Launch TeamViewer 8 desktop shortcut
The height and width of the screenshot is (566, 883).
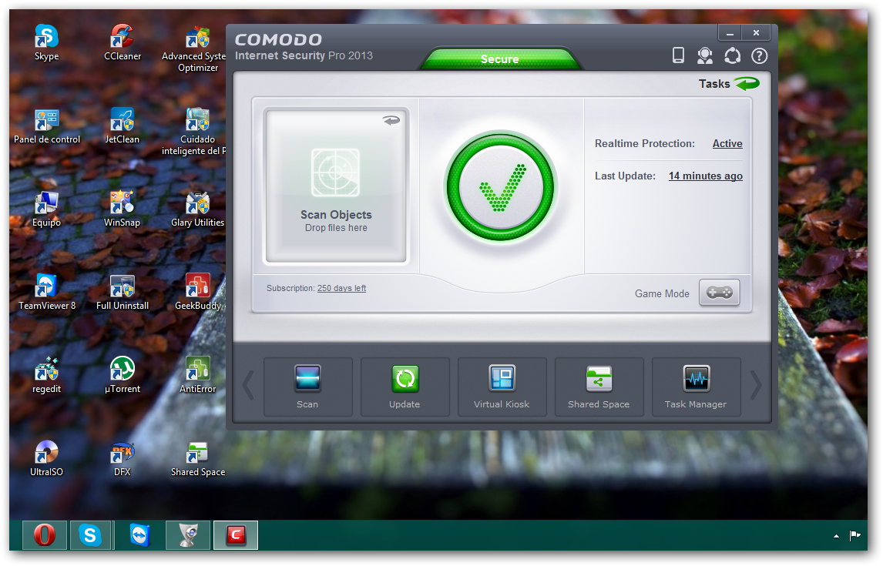[47, 293]
